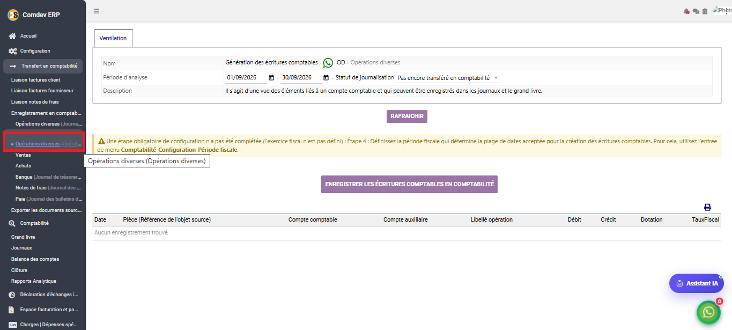Open Banque (Journal de trésorerie)

48,177
